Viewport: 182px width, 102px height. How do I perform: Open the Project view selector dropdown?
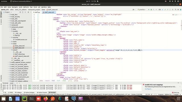(x=8, y=12)
